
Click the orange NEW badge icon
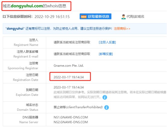pyautogui.click(x=83, y=17)
